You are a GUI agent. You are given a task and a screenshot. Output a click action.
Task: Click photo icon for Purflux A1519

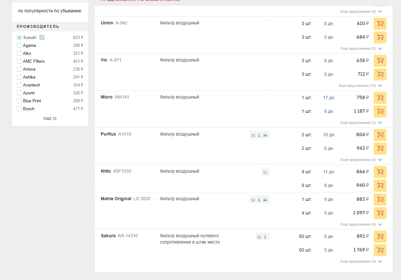click(253, 135)
